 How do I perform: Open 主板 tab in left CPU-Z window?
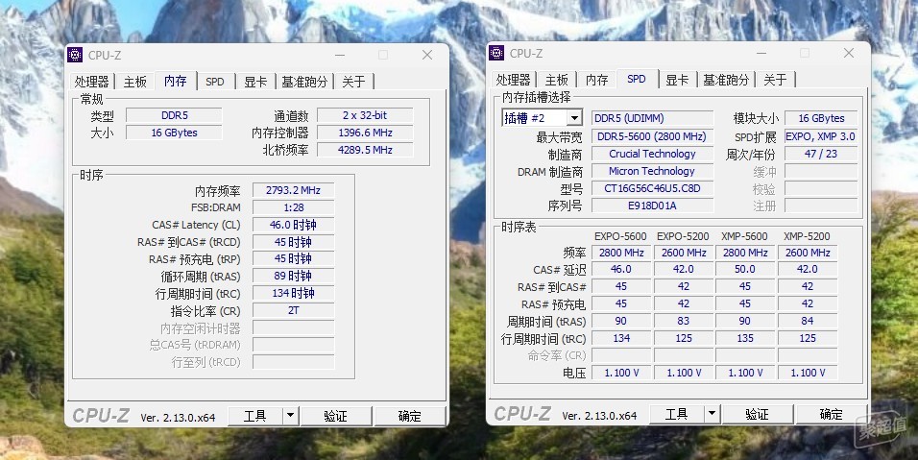click(134, 82)
